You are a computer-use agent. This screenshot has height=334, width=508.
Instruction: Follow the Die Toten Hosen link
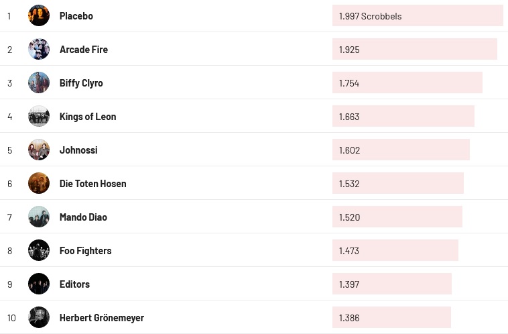pos(92,183)
